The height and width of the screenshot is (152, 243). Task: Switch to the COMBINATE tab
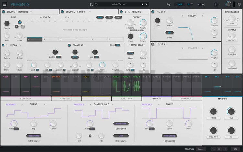click(x=187, y=99)
